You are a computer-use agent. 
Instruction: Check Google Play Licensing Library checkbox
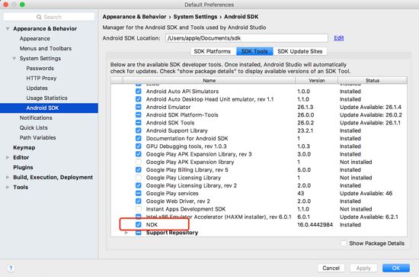coord(138,178)
